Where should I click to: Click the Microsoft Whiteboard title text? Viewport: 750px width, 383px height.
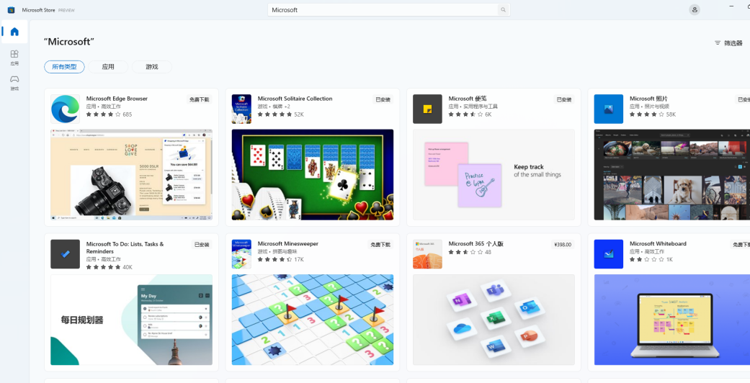pos(658,243)
